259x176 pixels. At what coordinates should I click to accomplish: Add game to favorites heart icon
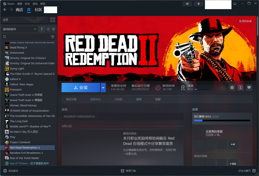click(x=249, y=87)
